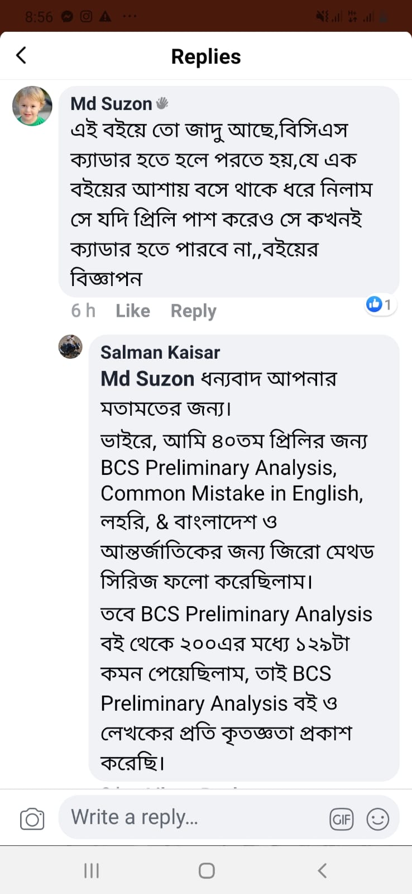Image resolution: width=412 pixels, height=894 pixels.
Task: Open the camera to attach a photo
Action: click(32, 819)
